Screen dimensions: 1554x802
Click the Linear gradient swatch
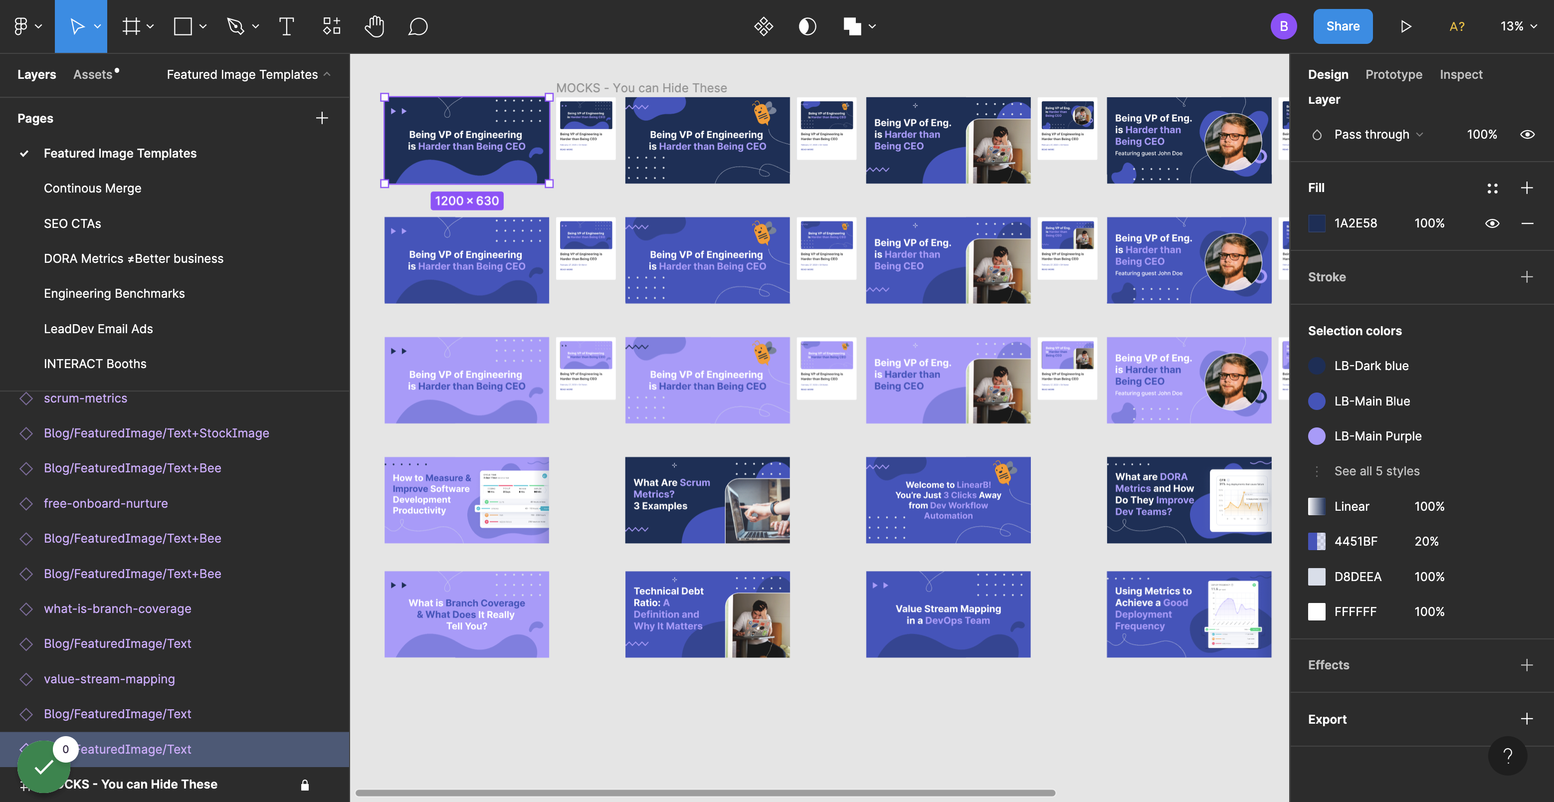[1316, 506]
